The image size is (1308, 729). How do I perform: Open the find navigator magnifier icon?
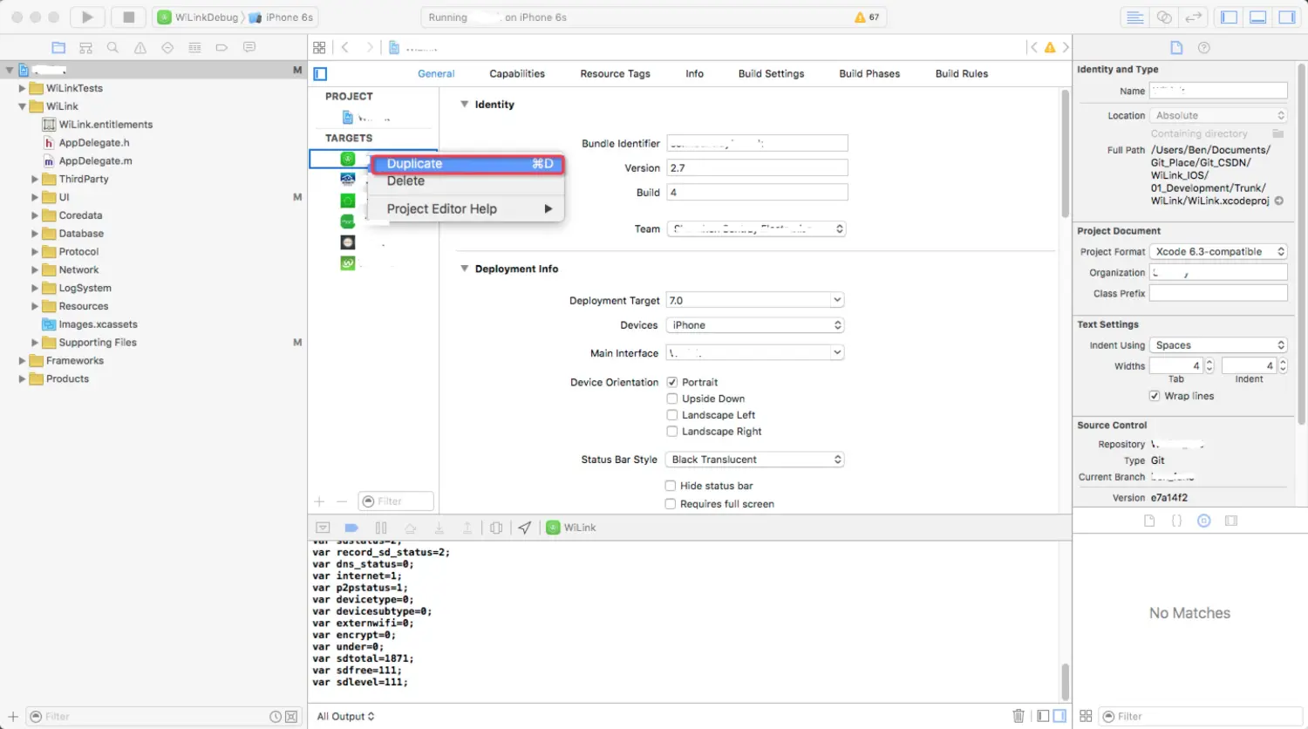112,48
